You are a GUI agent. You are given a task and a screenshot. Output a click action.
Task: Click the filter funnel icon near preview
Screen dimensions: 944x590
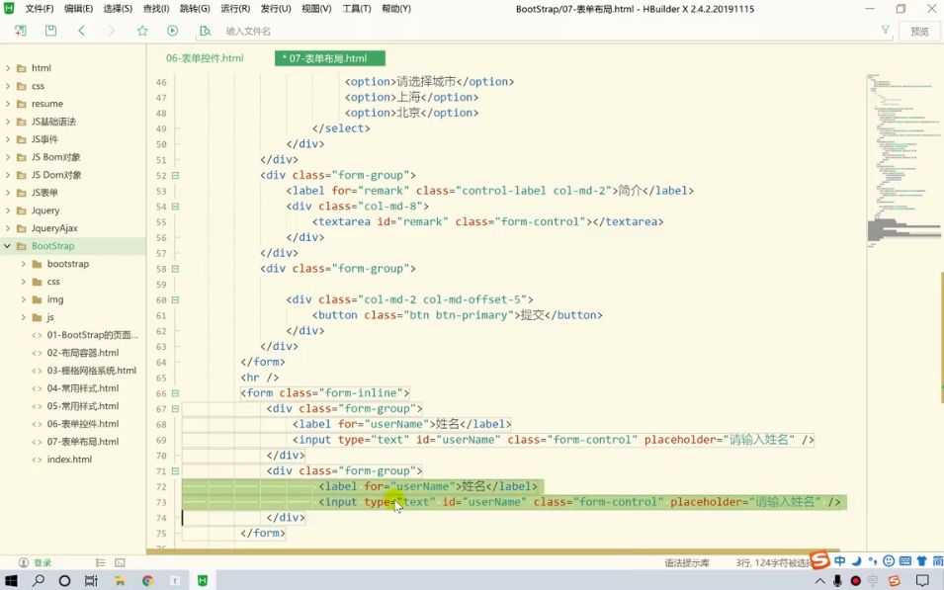click(x=885, y=30)
